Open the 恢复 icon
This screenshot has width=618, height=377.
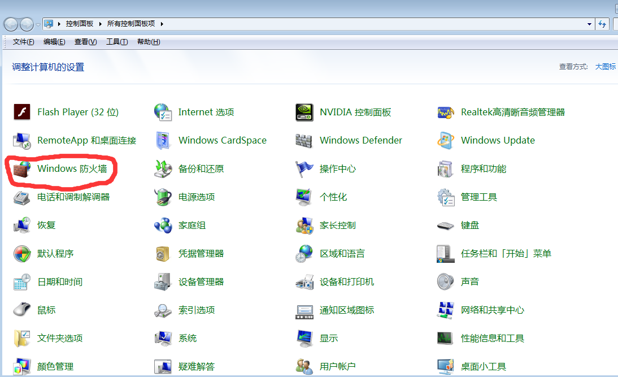coord(22,225)
